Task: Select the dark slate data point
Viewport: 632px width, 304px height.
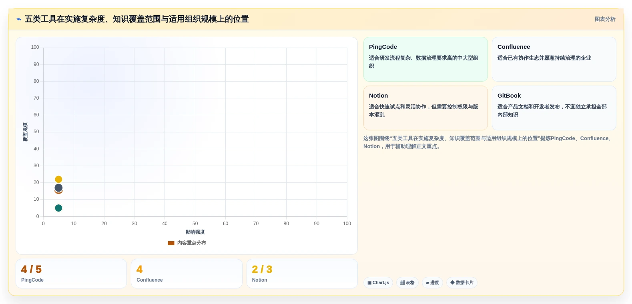Action: click(x=58, y=188)
